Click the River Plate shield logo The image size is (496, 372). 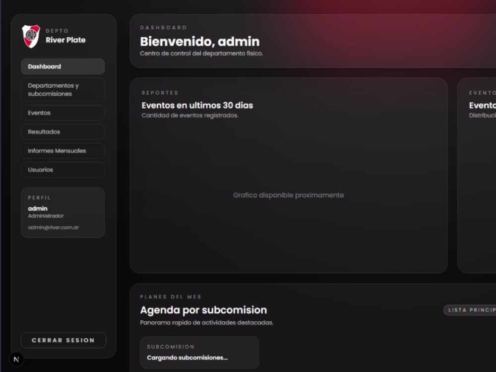click(31, 36)
